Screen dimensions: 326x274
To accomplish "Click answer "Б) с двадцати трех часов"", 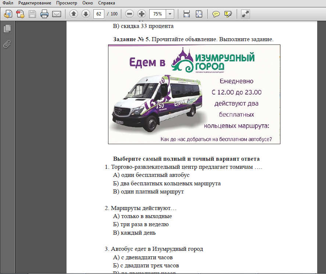I will (146, 266).
